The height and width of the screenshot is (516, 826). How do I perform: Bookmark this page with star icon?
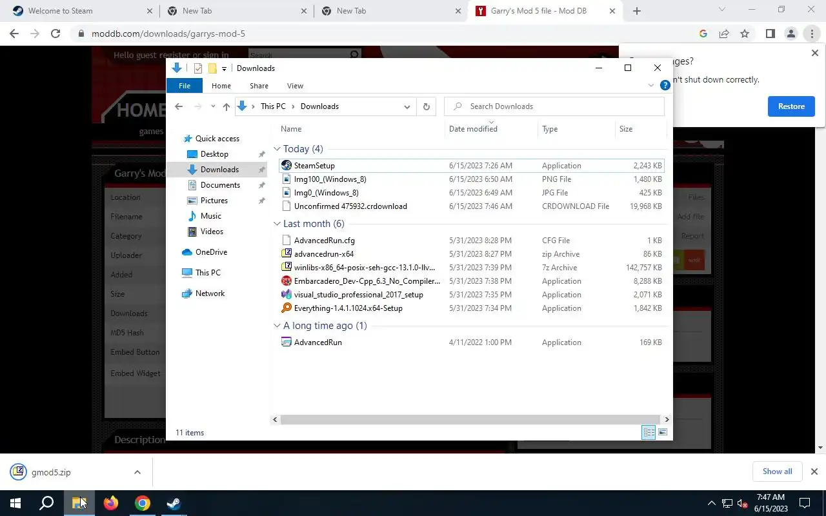pos(745,34)
